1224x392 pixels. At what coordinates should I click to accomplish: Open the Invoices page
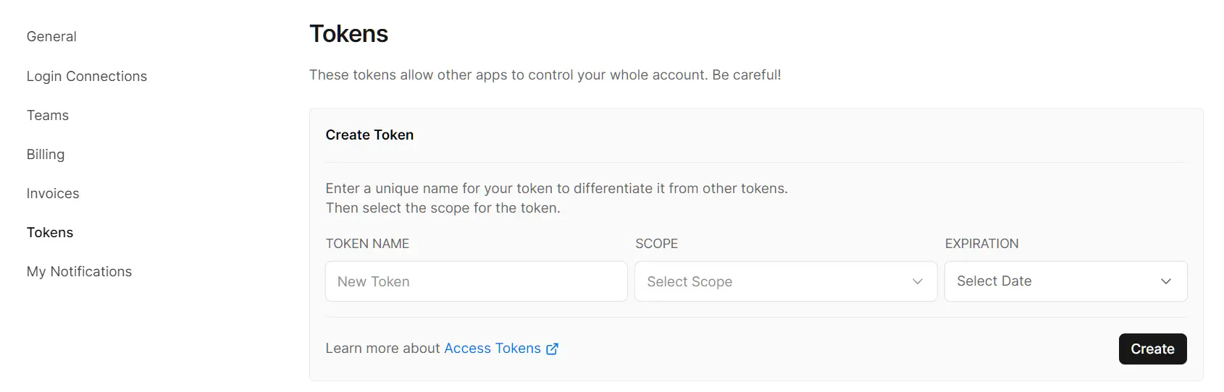point(53,193)
